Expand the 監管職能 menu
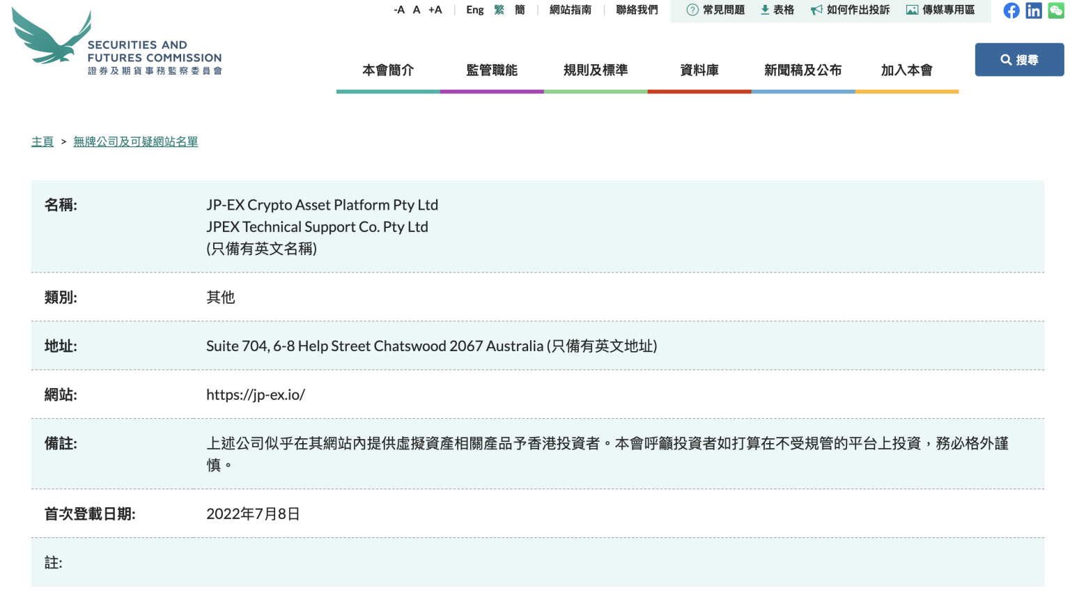1070x609 pixels. 492,70
